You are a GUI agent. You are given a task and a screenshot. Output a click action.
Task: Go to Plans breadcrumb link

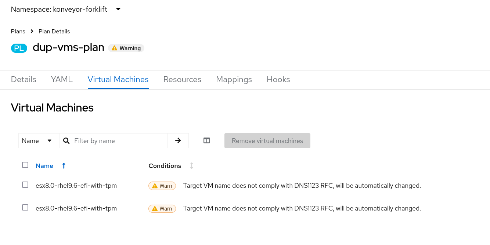[18, 31]
